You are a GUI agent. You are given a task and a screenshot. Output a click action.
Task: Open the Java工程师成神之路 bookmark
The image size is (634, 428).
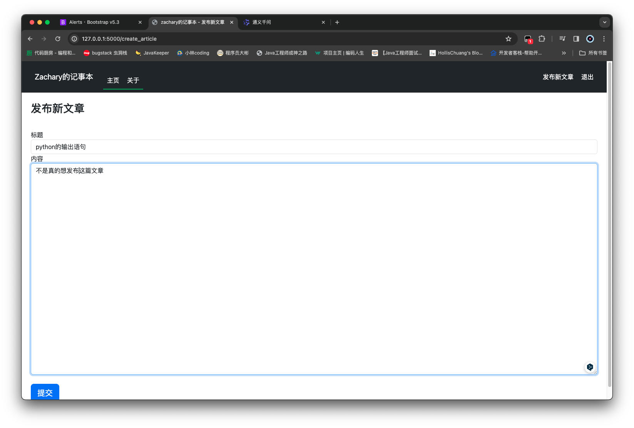point(282,53)
